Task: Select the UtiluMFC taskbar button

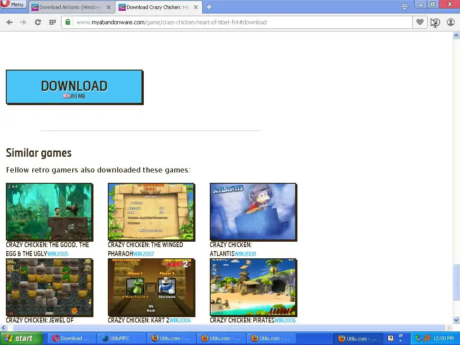Action: (x=121, y=338)
